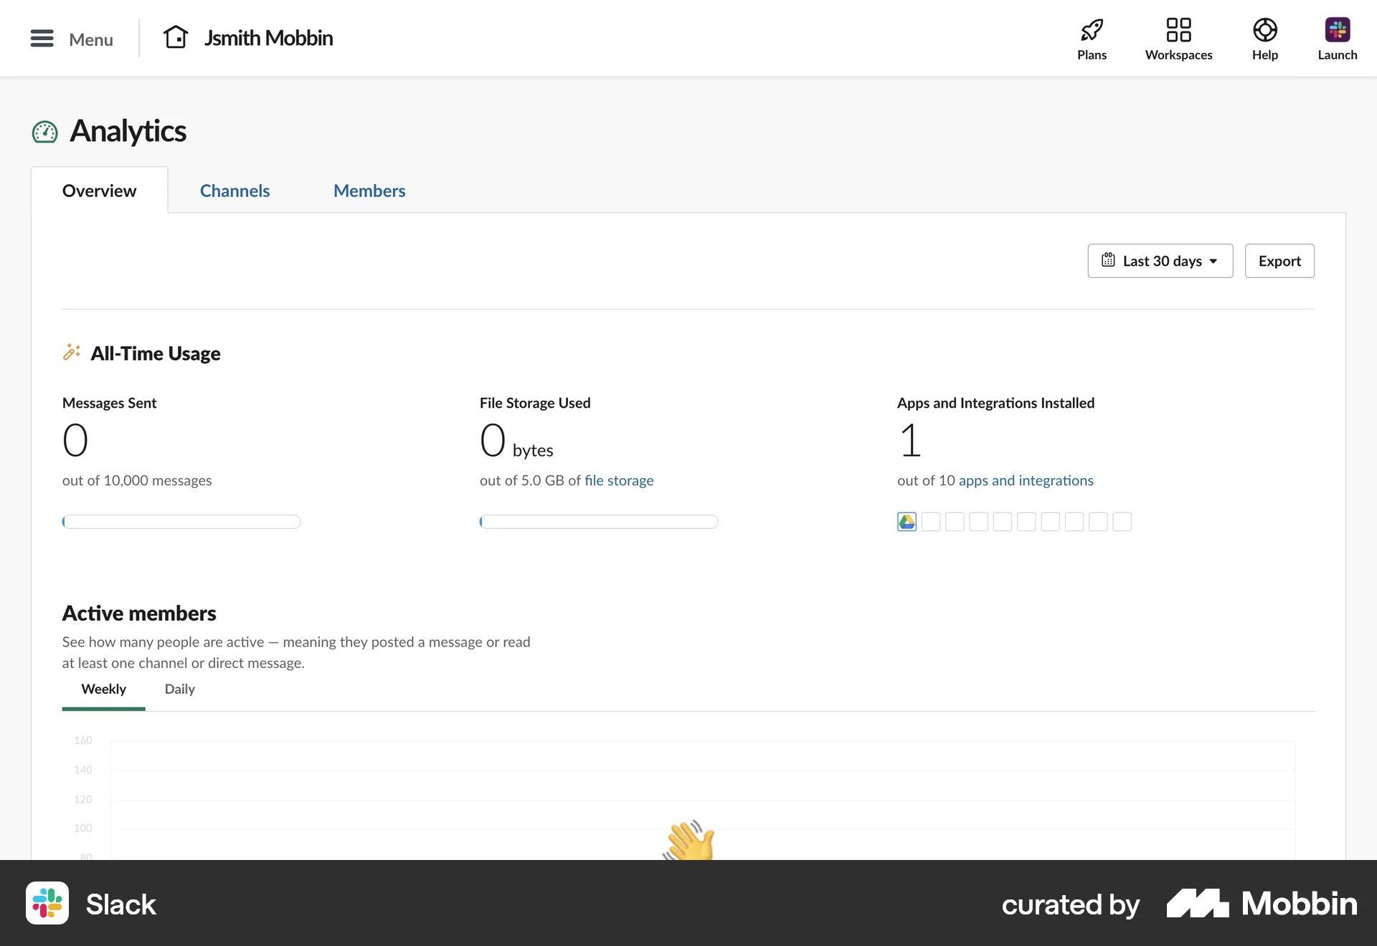
Task: Open the apps and integrations link
Action: [x=1026, y=481]
